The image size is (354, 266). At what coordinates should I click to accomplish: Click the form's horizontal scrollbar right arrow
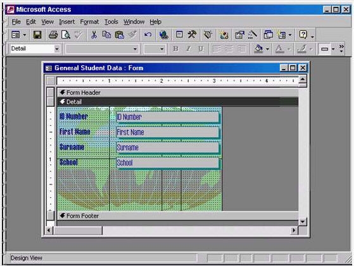[x=294, y=231]
